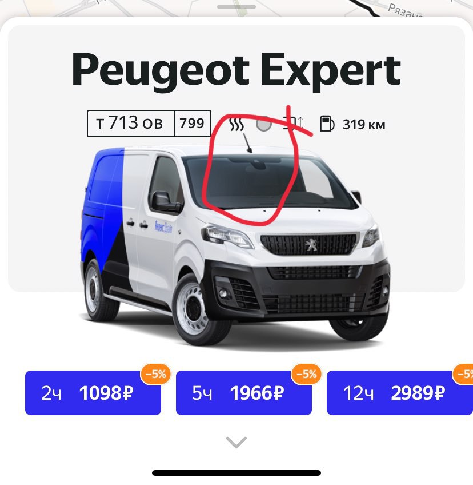Tap the gray circle status icon
This screenshot has height=485, width=473.
pyautogui.click(x=264, y=124)
